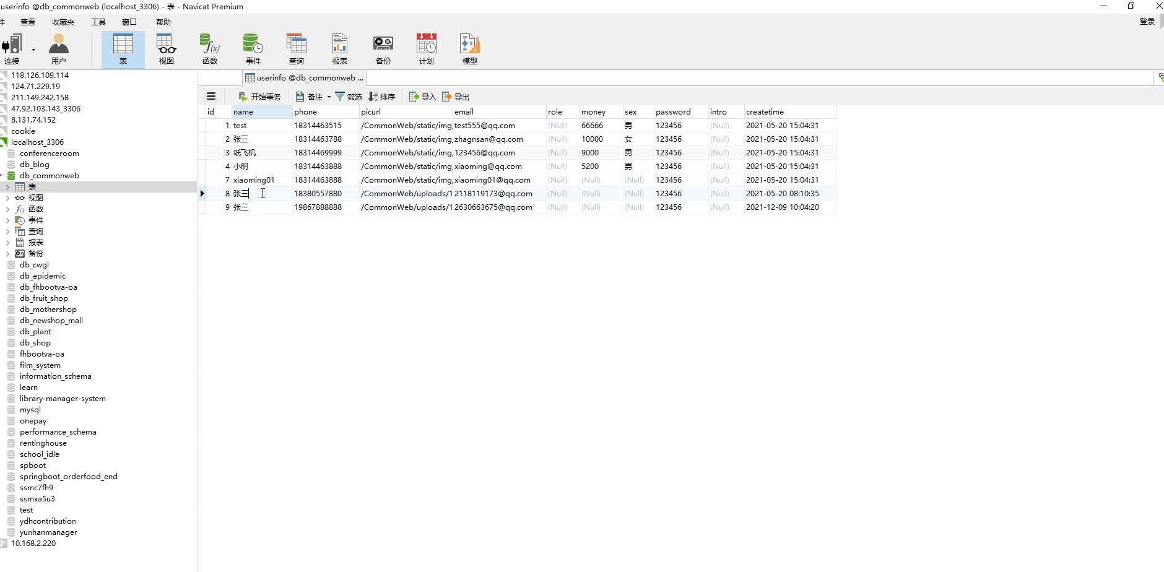Select the information_schema database
The height and width of the screenshot is (572, 1164).
tap(55, 376)
